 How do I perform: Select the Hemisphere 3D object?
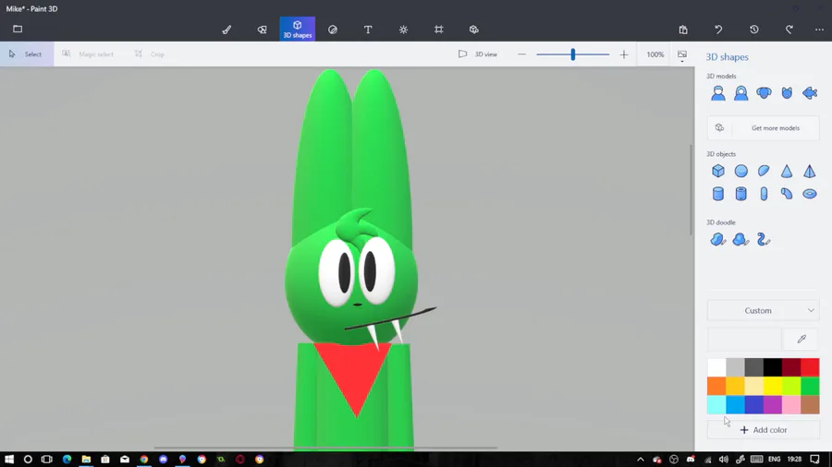764,171
